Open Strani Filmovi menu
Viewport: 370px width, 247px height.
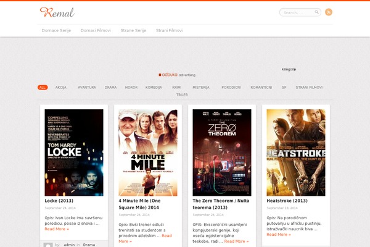tap(169, 30)
